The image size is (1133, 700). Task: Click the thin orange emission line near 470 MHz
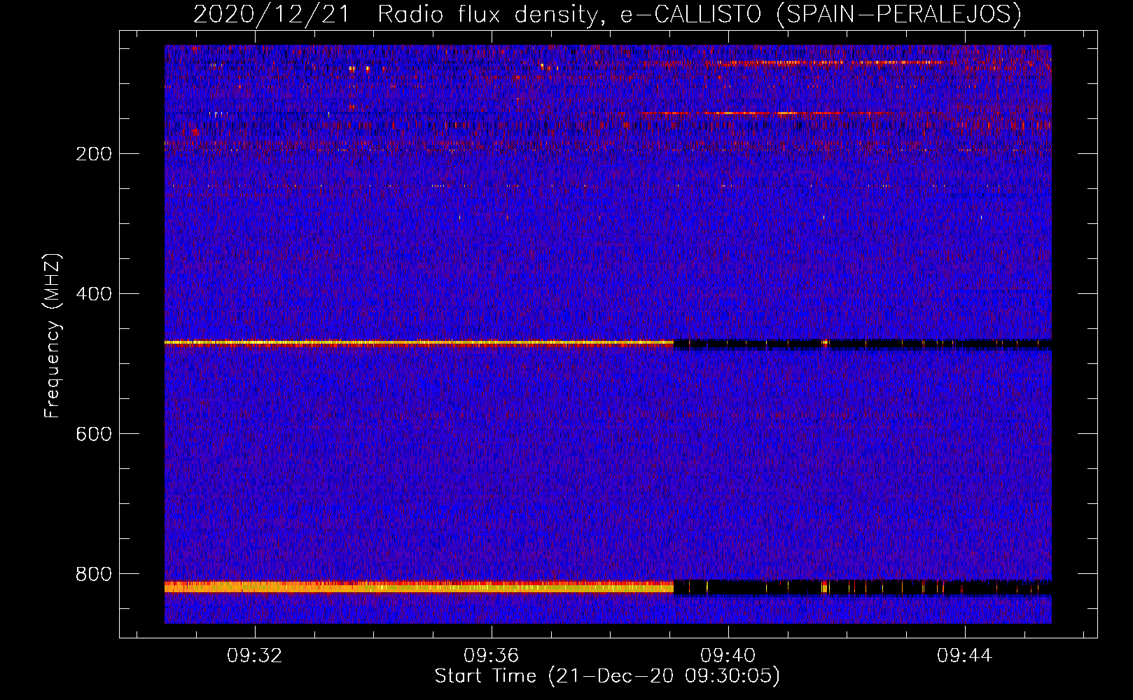(x=419, y=343)
